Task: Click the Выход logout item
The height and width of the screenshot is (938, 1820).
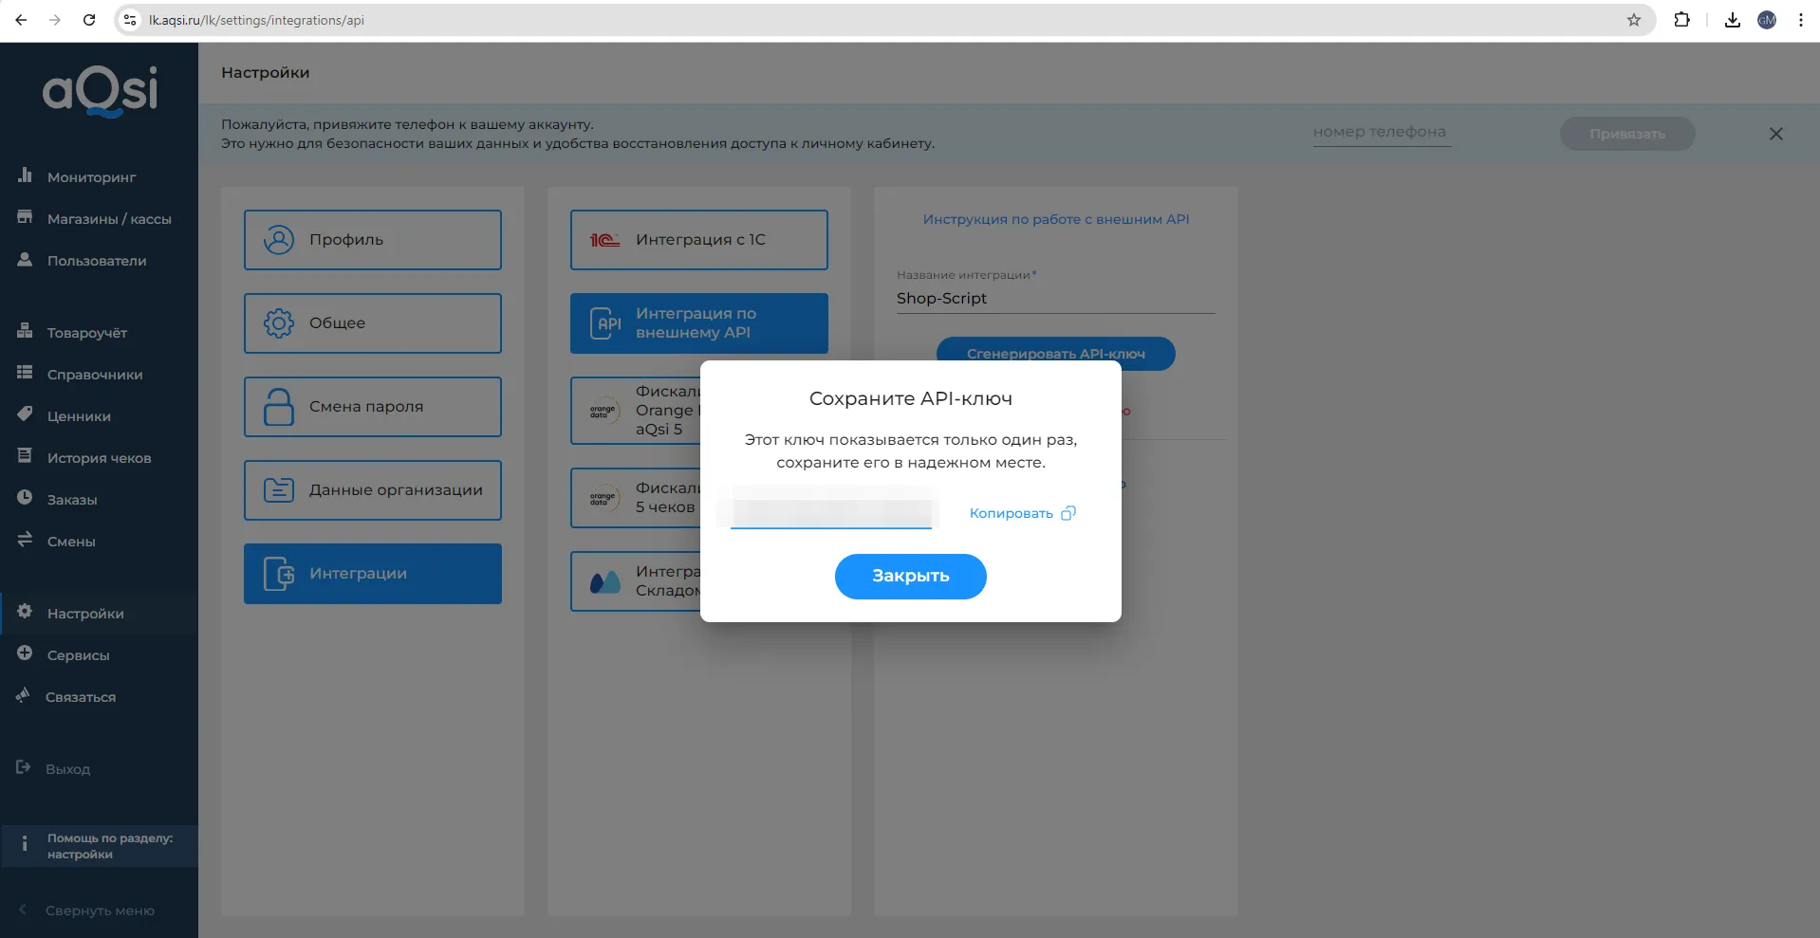Action: tap(67, 769)
